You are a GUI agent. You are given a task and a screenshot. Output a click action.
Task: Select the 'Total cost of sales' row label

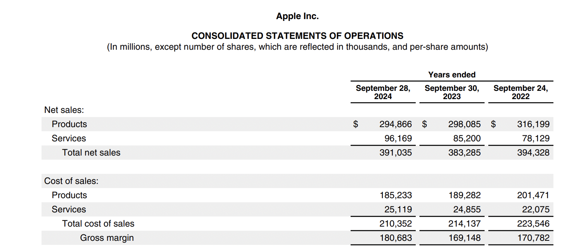pyautogui.click(x=98, y=224)
